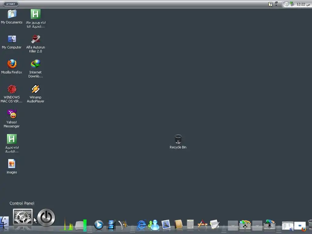Select the Recycle Bin desktop icon
Screen dimensions: 312x234
tap(178, 139)
